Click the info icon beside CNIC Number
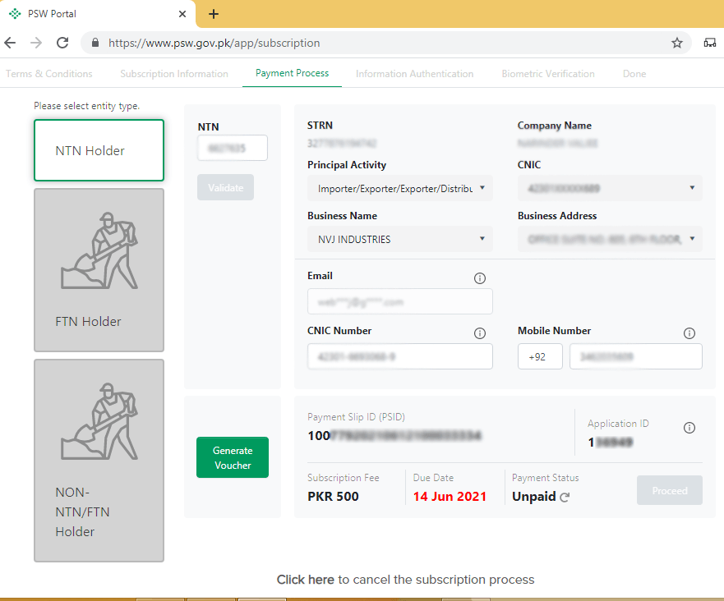 [480, 333]
